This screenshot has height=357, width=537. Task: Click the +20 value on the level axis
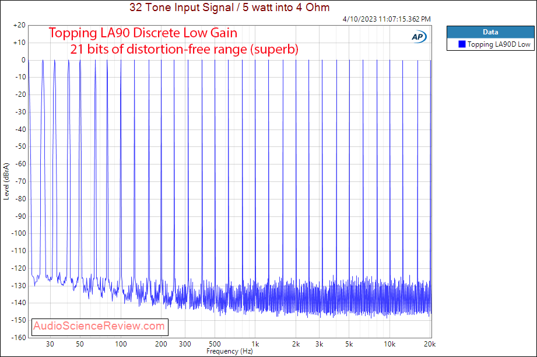pyautogui.click(x=19, y=25)
